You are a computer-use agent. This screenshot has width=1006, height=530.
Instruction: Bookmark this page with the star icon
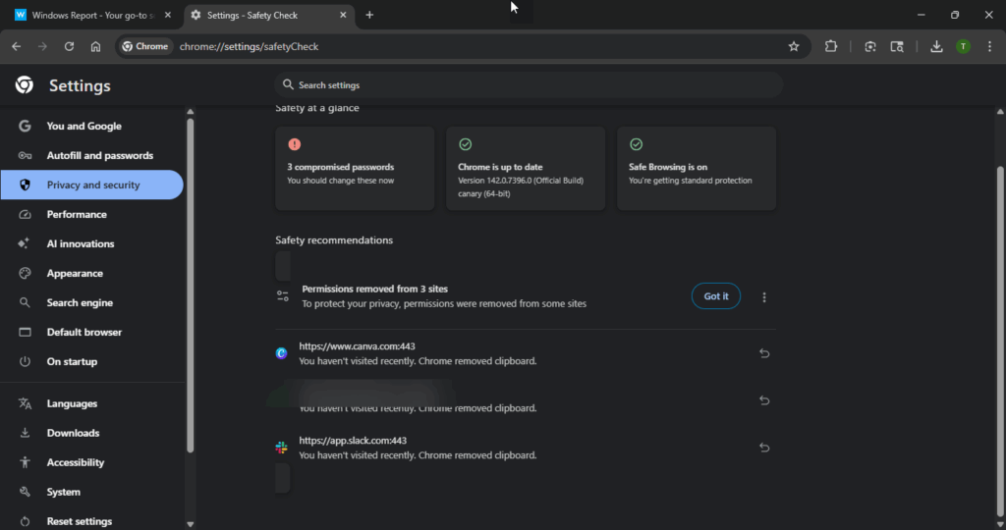tap(794, 46)
